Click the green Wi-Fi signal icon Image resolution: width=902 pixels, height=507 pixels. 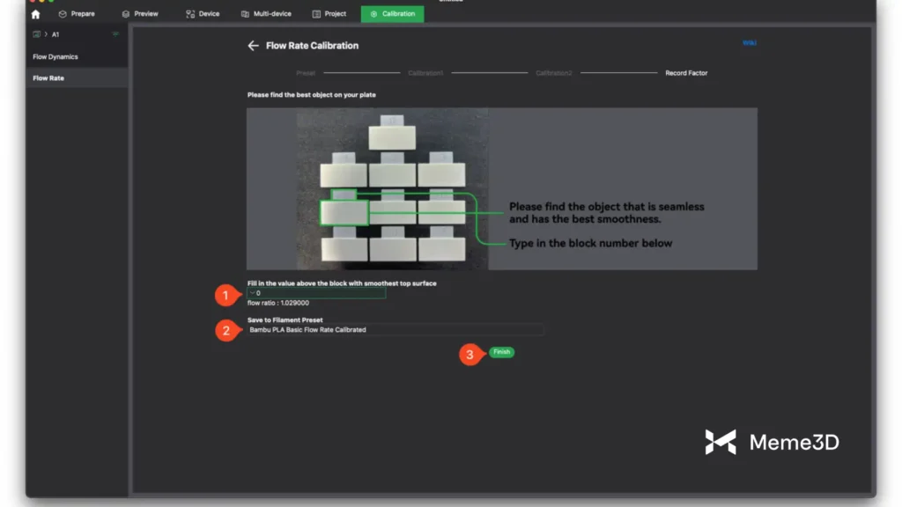(115, 34)
